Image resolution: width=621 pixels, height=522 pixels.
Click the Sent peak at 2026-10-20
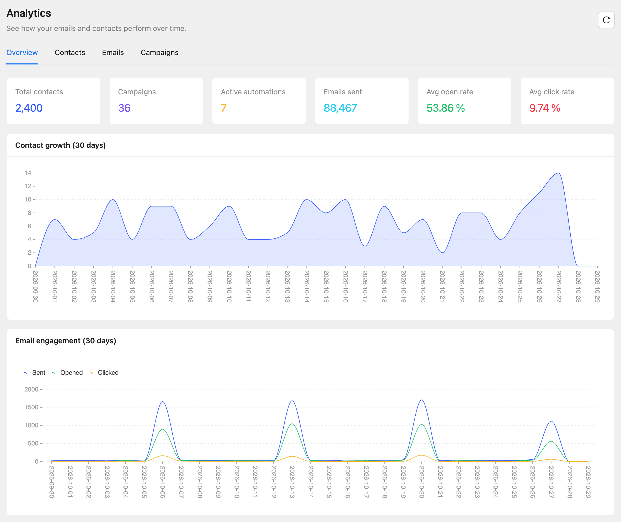pos(421,400)
